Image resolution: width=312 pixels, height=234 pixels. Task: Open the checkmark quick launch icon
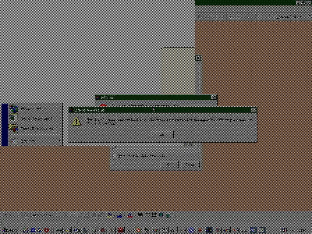pos(26,230)
